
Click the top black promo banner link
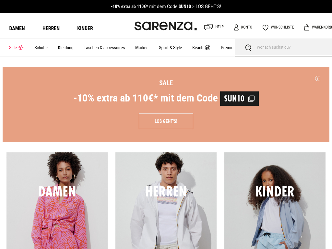(x=166, y=6)
